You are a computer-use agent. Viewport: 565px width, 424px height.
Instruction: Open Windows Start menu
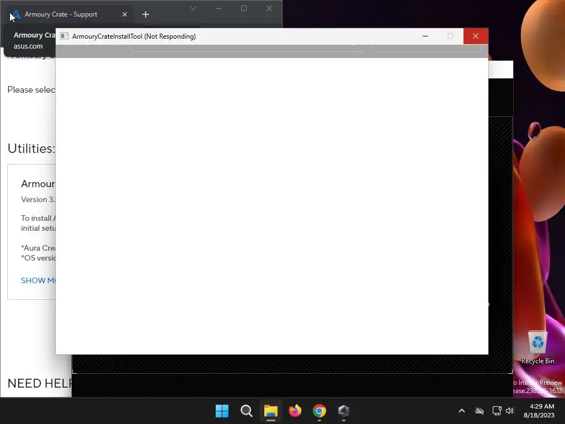click(x=222, y=411)
